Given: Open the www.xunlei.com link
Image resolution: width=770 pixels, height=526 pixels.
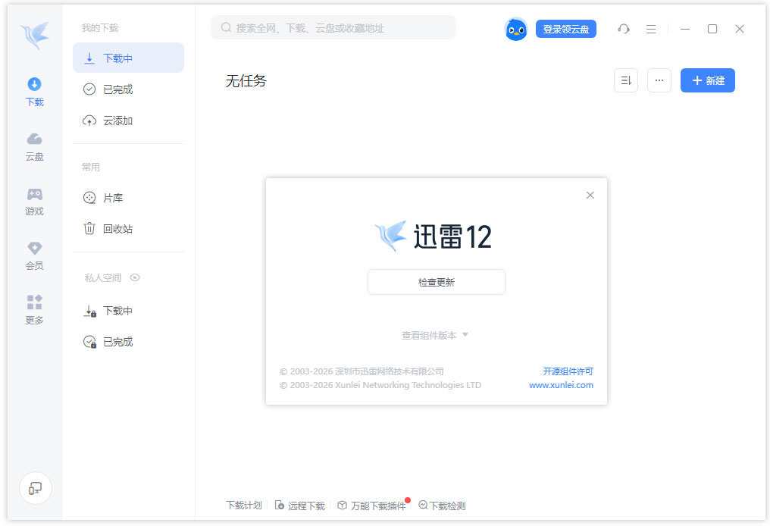Looking at the screenshot, I should [561, 385].
